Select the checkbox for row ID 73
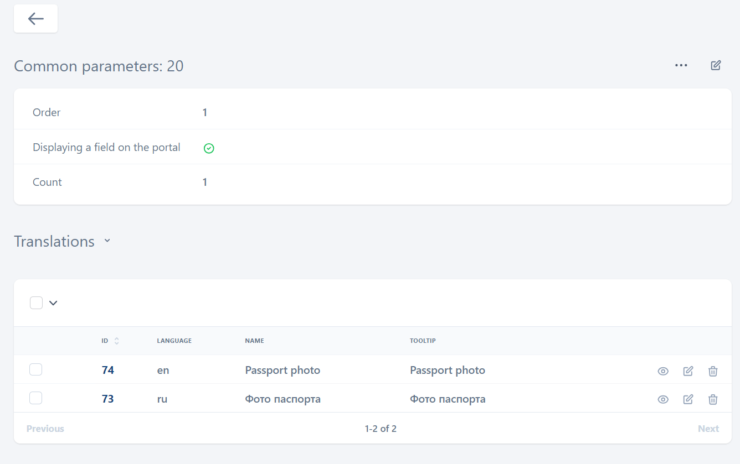 (x=36, y=398)
